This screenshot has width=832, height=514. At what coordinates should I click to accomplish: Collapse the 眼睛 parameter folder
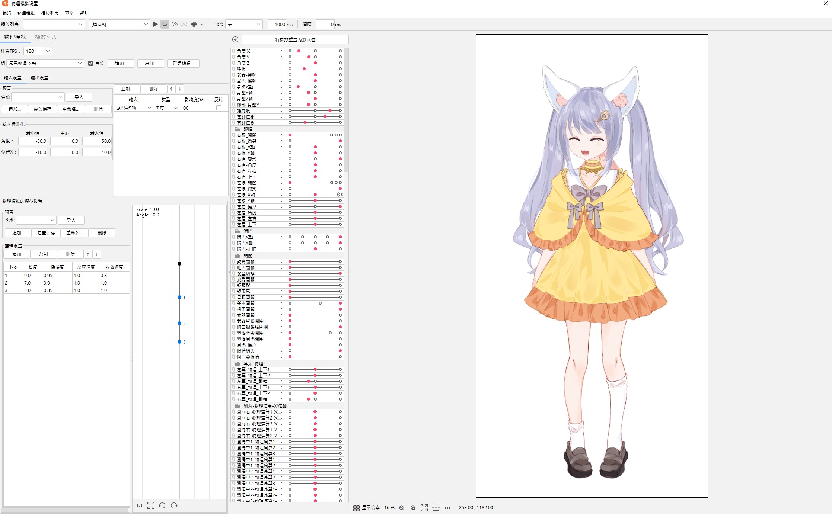[237, 129]
